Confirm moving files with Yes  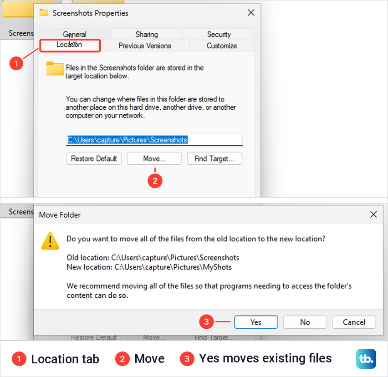coord(256,322)
